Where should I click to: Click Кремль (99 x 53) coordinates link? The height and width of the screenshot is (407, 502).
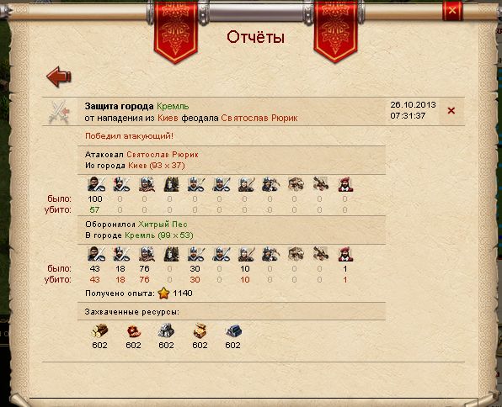(159, 235)
